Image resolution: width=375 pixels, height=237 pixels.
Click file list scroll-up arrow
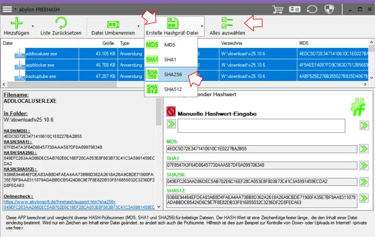click(371, 42)
